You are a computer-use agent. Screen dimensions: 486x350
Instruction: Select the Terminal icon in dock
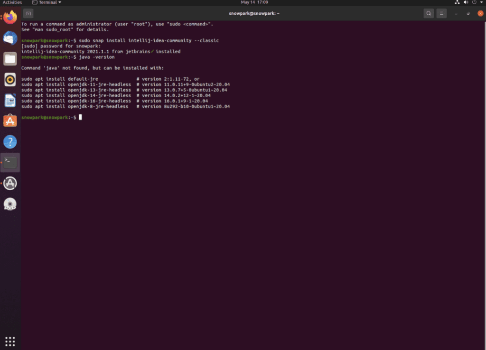[x=10, y=162]
